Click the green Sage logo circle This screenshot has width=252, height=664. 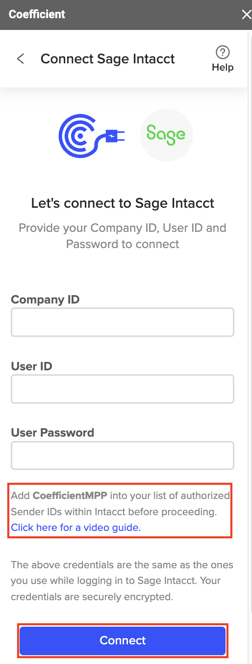click(x=167, y=135)
